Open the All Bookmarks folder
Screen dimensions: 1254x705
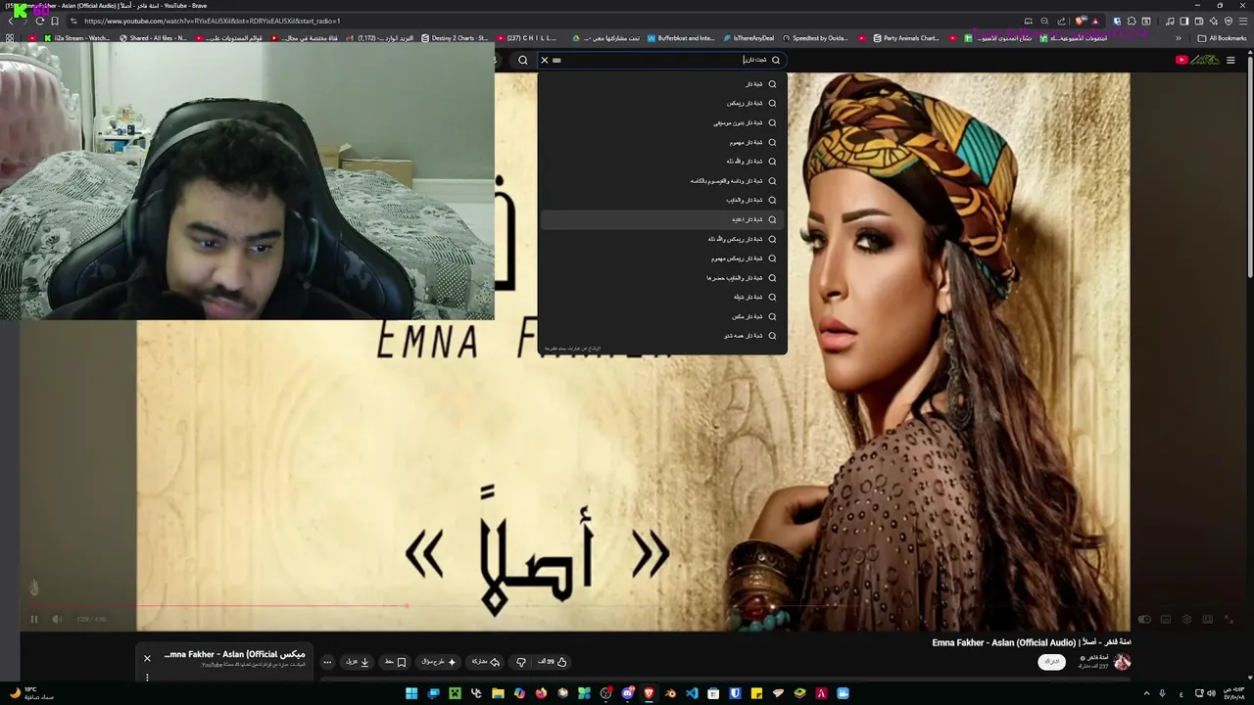pos(1222,38)
